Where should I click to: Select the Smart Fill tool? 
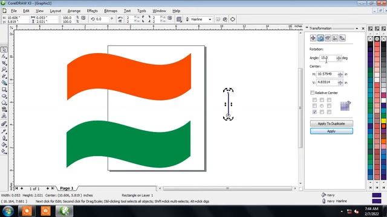pyautogui.click(x=4, y=83)
